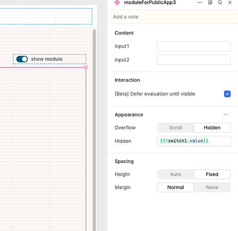Screen dimensions: 238x231
Task: Close the moduleForPublicApp3 inspector panel
Action: (x=230, y=2)
